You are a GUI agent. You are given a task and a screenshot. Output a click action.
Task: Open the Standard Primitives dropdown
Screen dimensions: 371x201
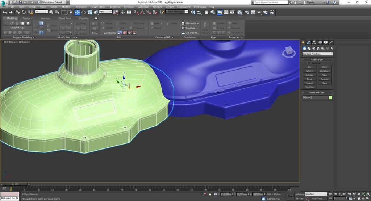point(317,54)
